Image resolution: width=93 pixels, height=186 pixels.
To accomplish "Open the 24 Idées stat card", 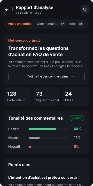I will (75, 97).
